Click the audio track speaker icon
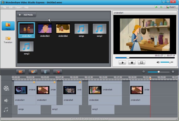 pos(6,101)
